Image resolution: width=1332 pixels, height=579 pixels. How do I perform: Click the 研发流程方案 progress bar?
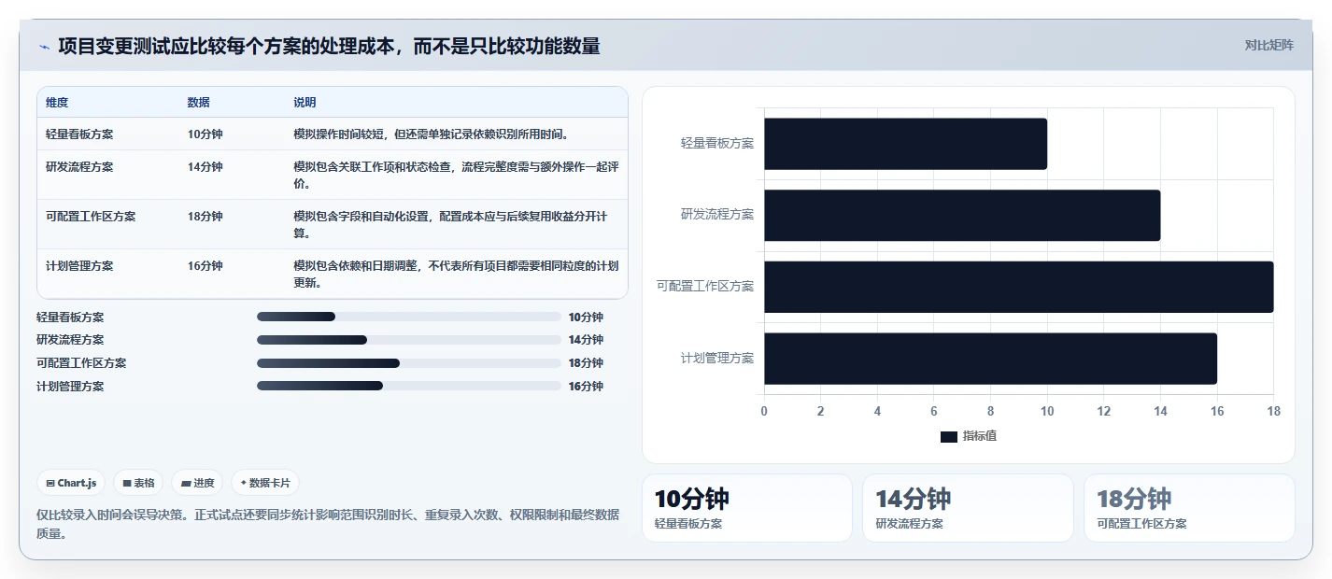point(409,340)
